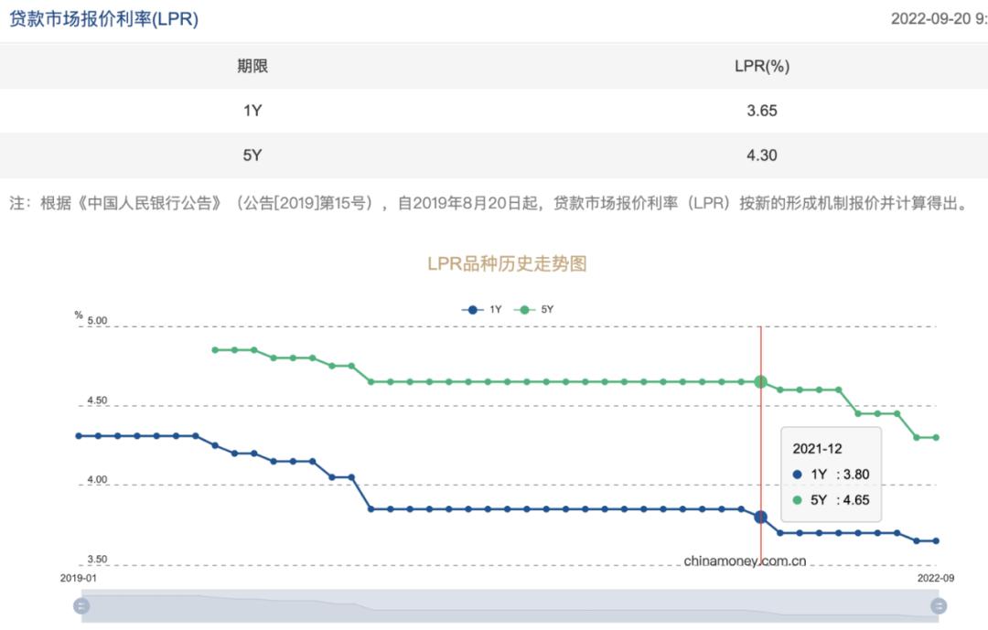Select the highlighted 1Y data point on red line
Viewport: 988px width, 630px height.
tap(761, 516)
